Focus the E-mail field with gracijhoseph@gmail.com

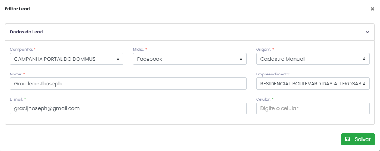click(x=128, y=108)
